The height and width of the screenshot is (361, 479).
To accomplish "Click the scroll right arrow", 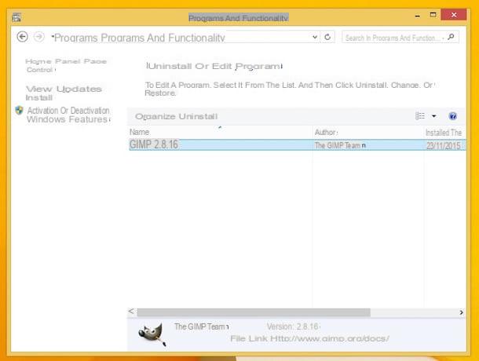I will [x=461, y=312].
